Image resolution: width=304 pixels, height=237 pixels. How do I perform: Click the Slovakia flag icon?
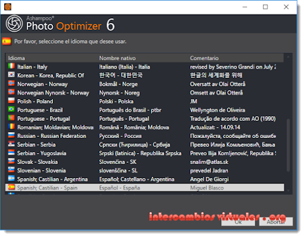pyautogui.click(x=12, y=161)
